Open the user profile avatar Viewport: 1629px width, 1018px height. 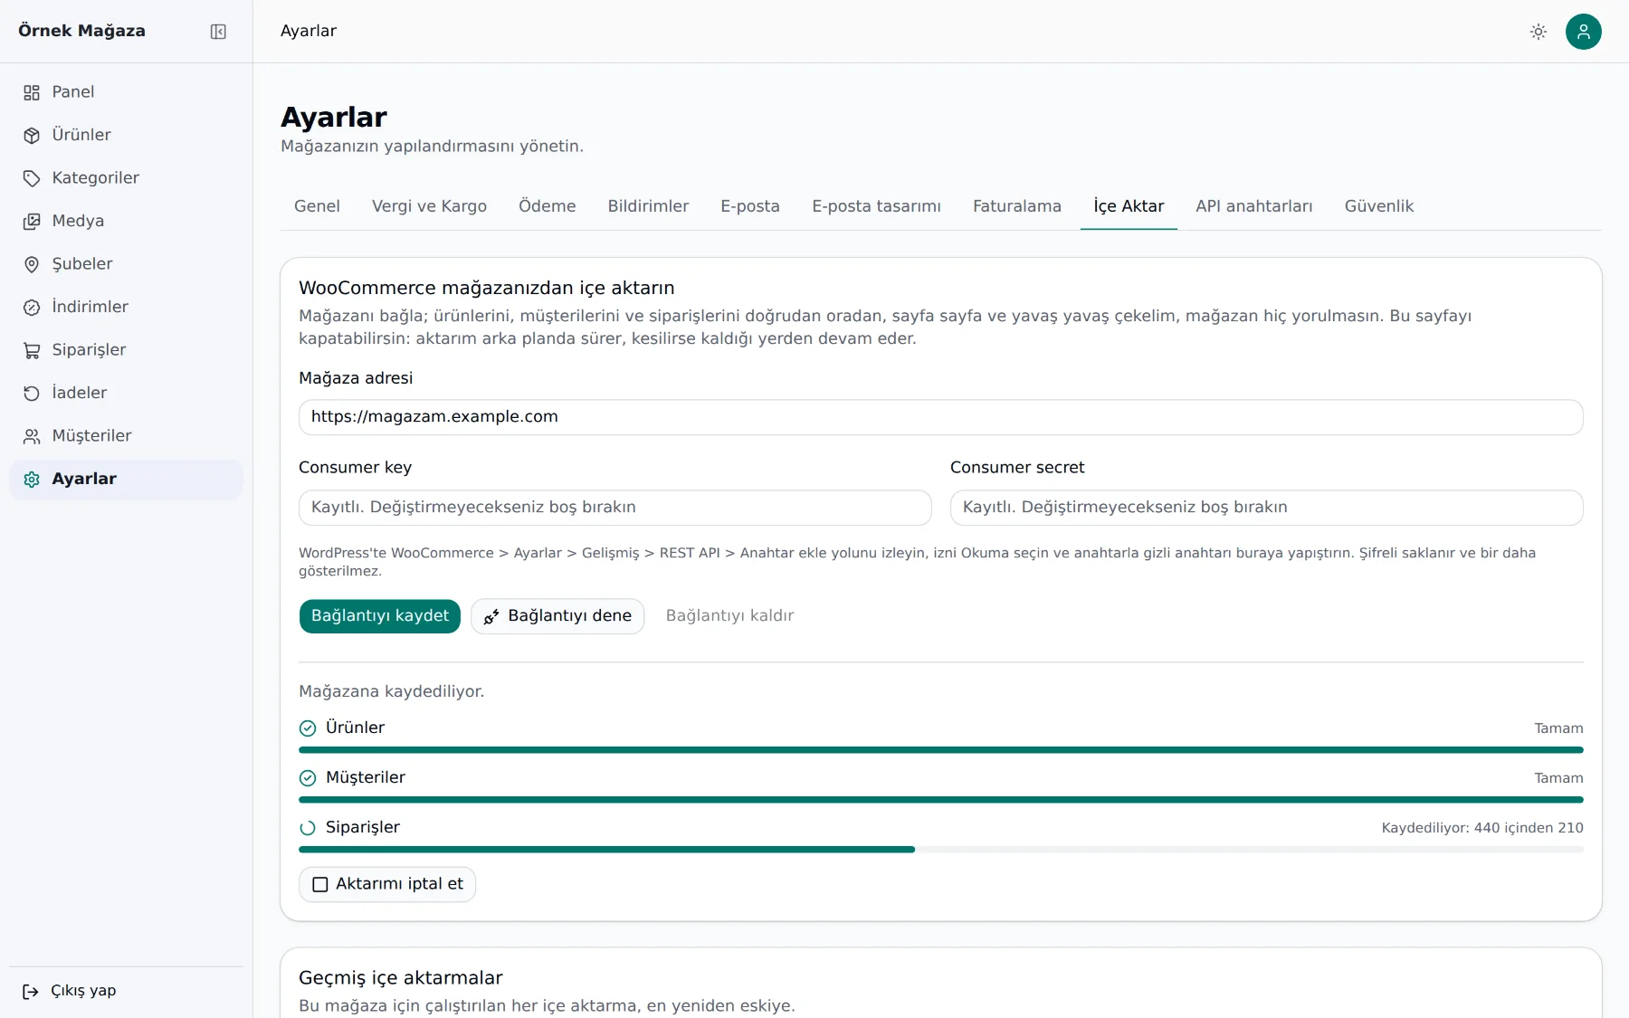[1584, 32]
